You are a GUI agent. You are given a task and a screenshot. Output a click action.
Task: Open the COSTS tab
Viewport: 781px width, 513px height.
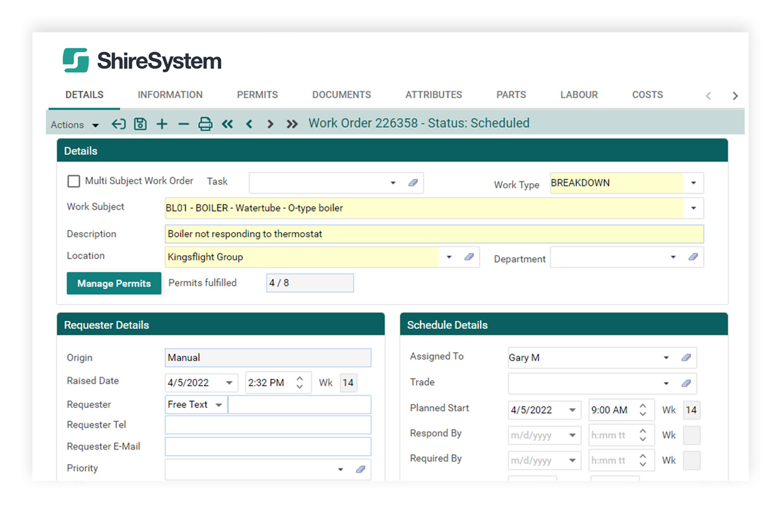pyautogui.click(x=648, y=95)
